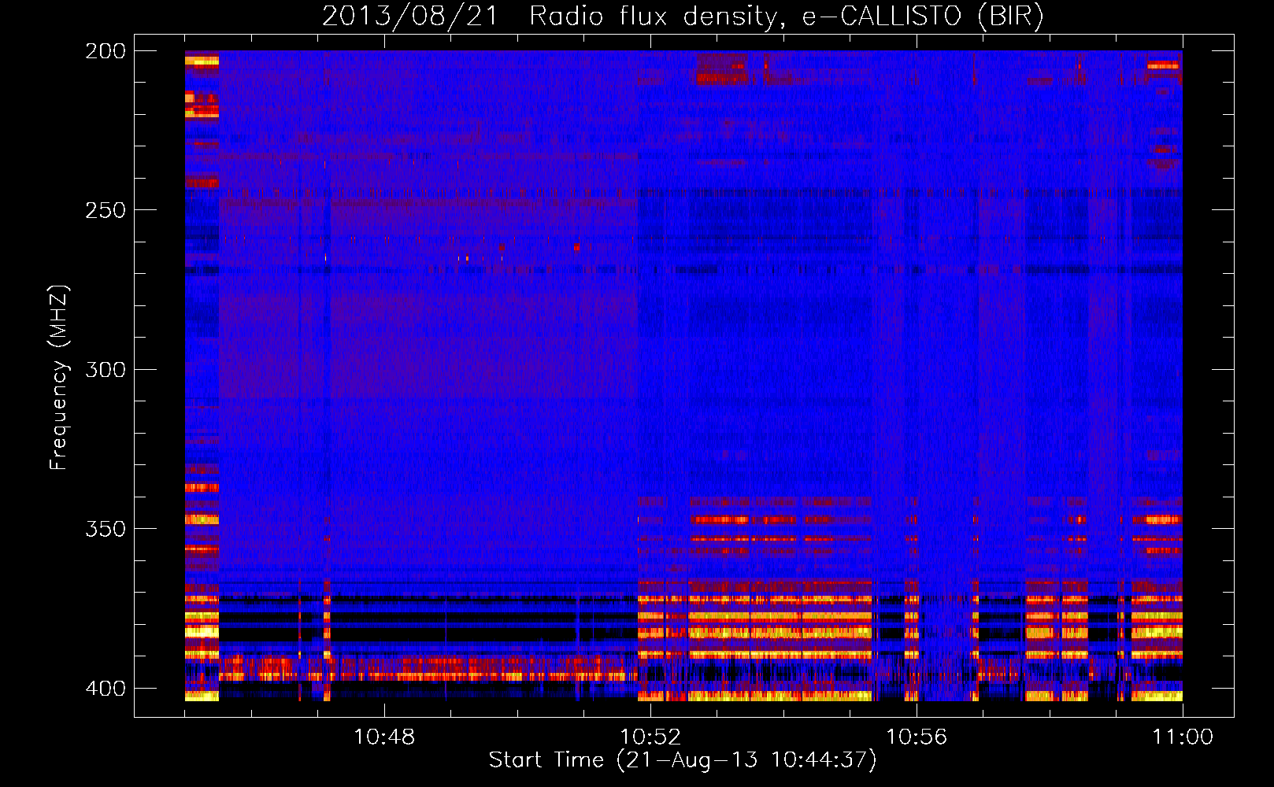Click the 10:56 time tick label
The width and height of the screenshot is (1274, 787).
pos(917,737)
